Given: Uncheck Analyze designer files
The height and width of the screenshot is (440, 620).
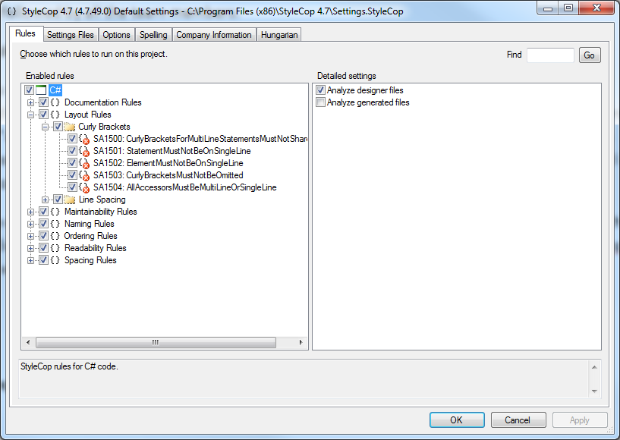Looking at the screenshot, I should (x=321, y=90).
